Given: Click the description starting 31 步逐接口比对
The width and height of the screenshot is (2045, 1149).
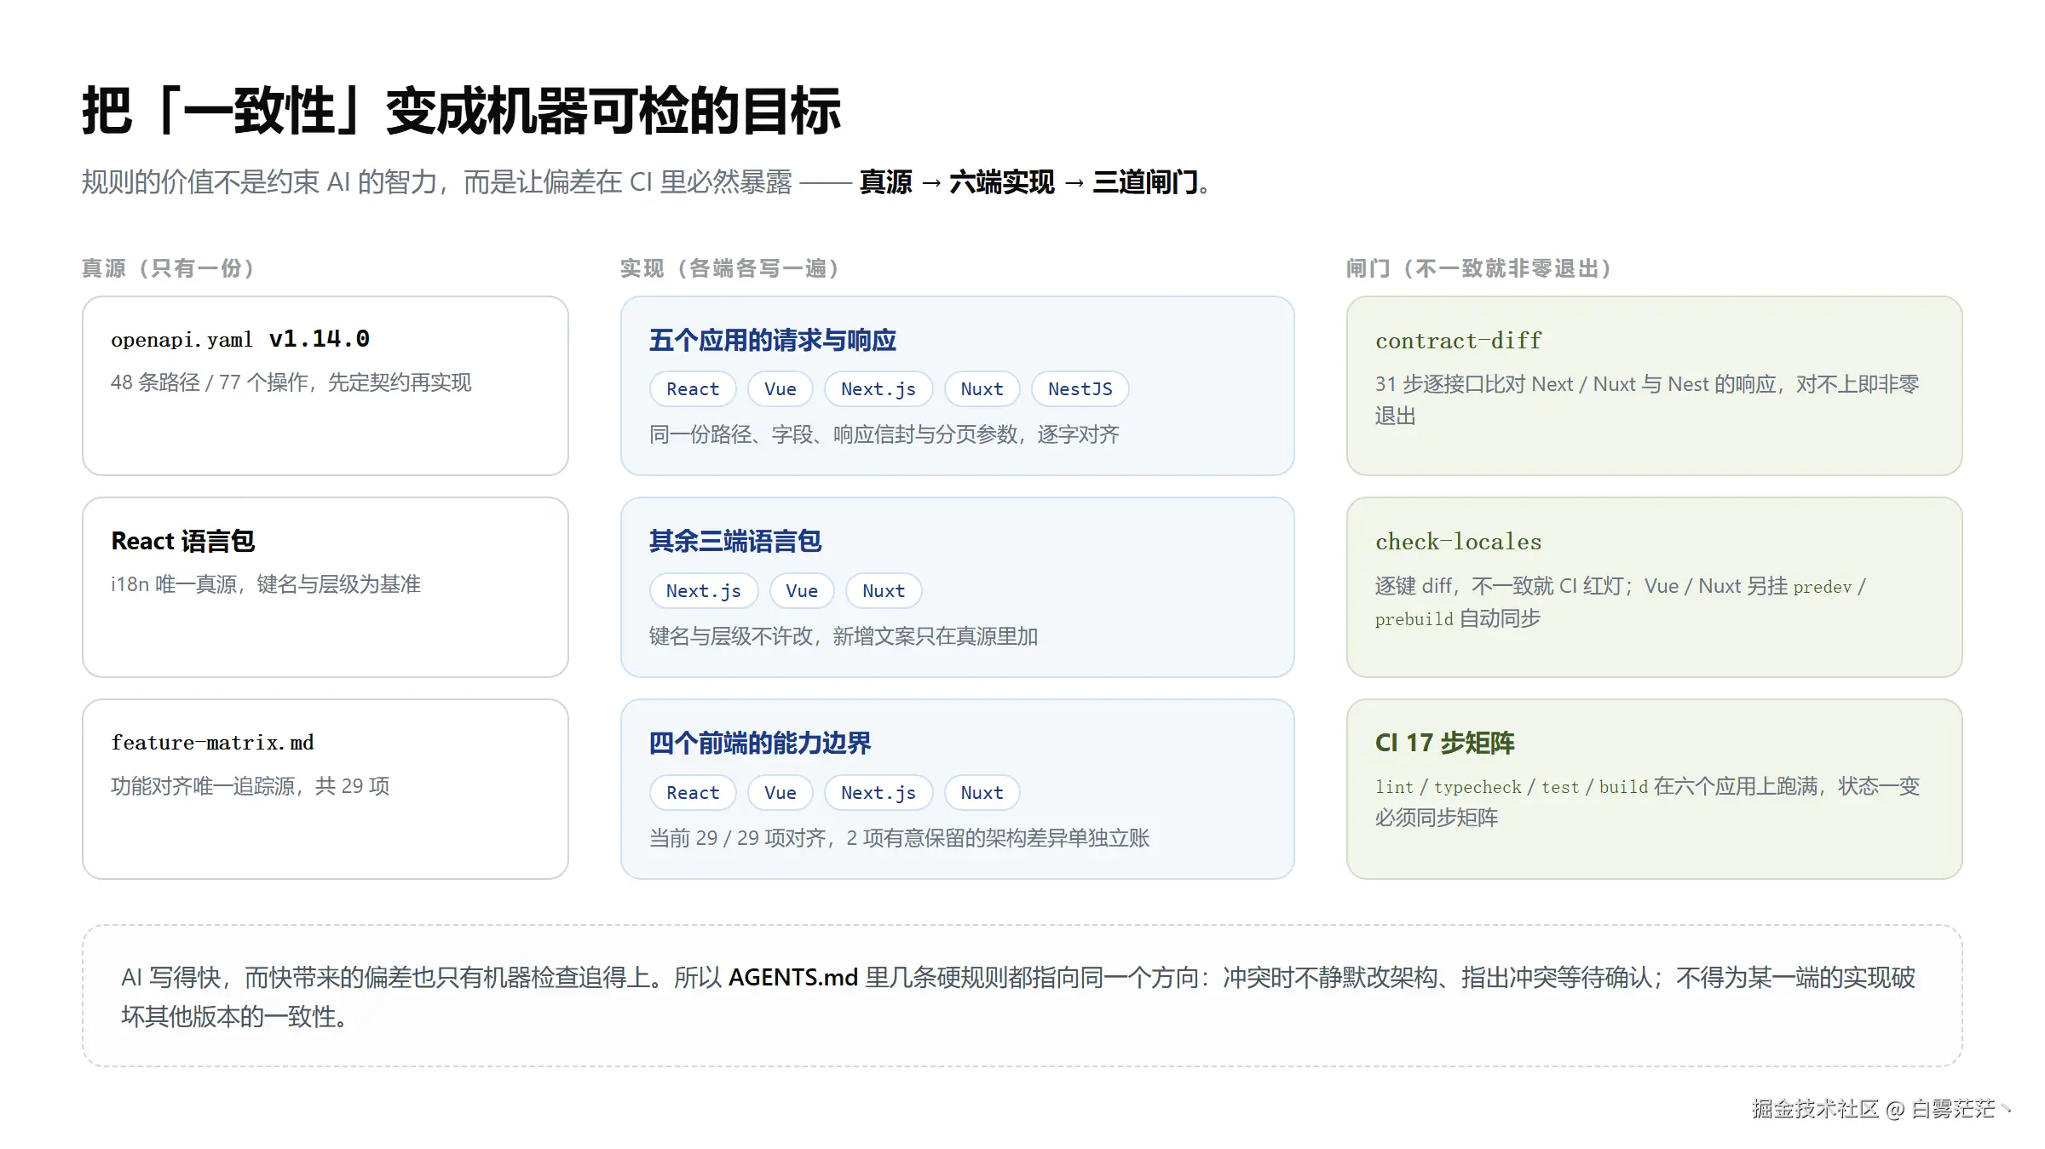Looking at the screenshot, I should (1647, 400).
